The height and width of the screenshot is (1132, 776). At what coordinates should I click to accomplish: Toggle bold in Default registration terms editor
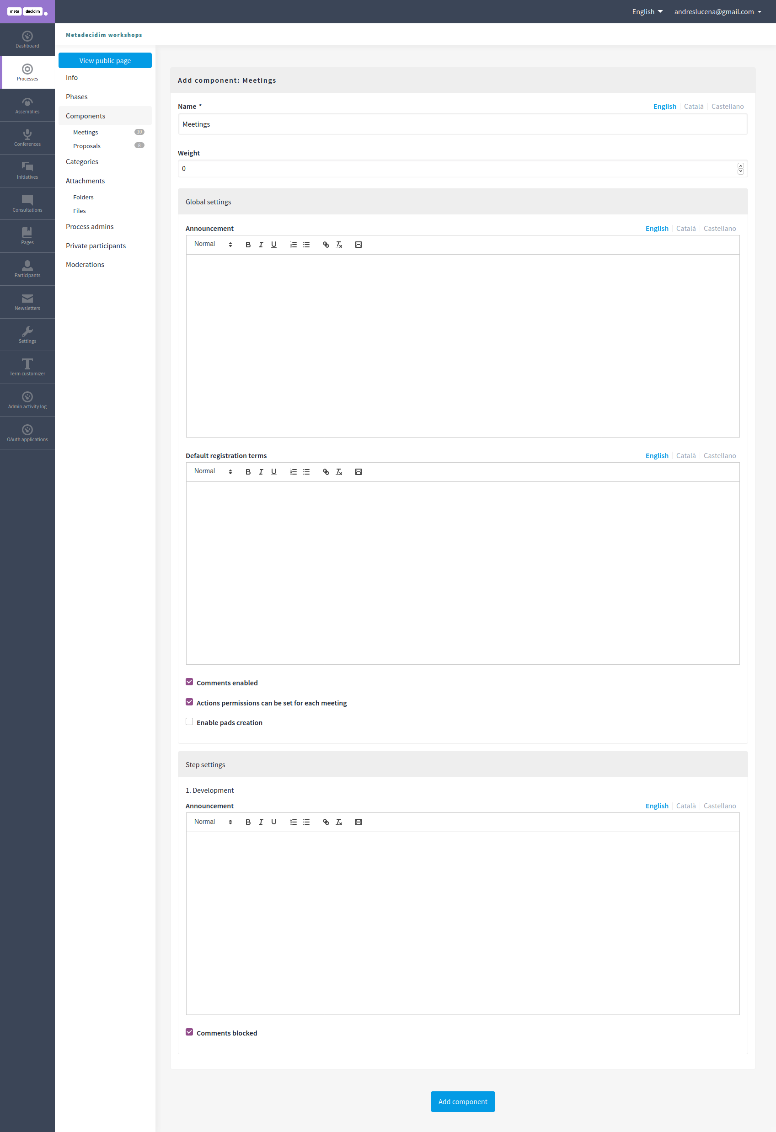point(248,472)
